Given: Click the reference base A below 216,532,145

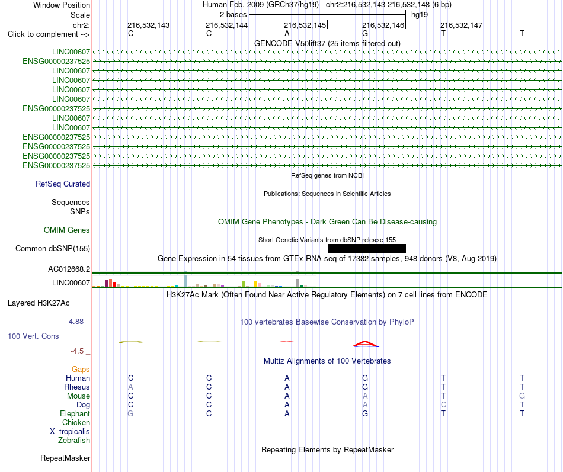Looking at the screenshot, I should (287, 33).
